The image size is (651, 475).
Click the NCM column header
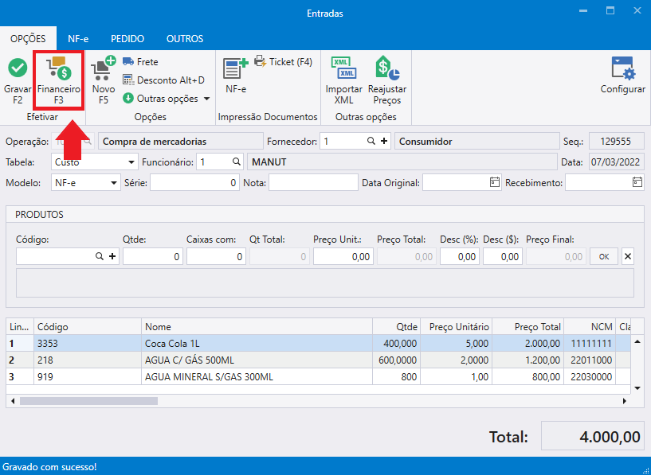coord(590,327)
